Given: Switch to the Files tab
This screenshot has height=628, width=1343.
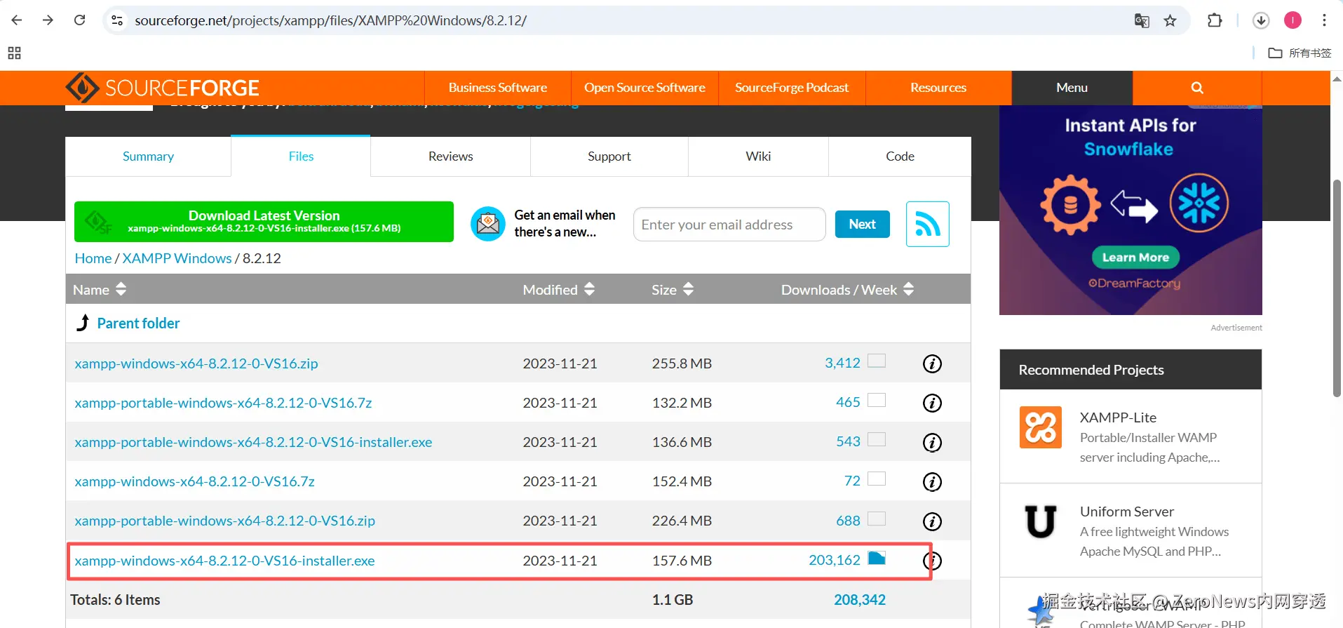Looking at the screenshot, I should tap(301, 156).
